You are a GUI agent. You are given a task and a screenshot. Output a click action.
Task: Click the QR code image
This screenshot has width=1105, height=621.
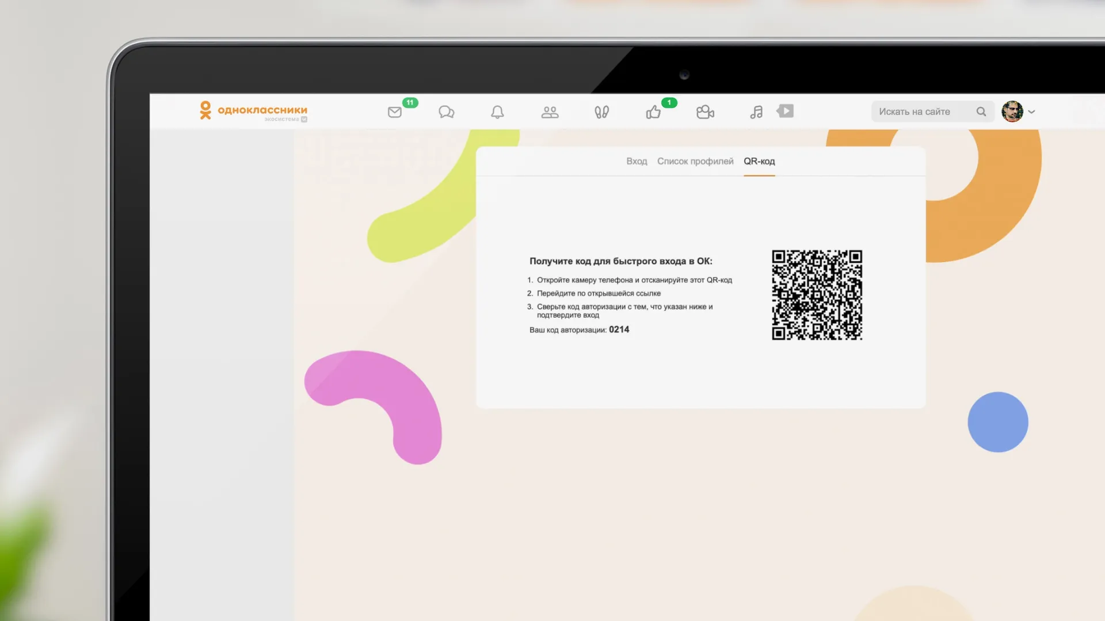(817, 295)
